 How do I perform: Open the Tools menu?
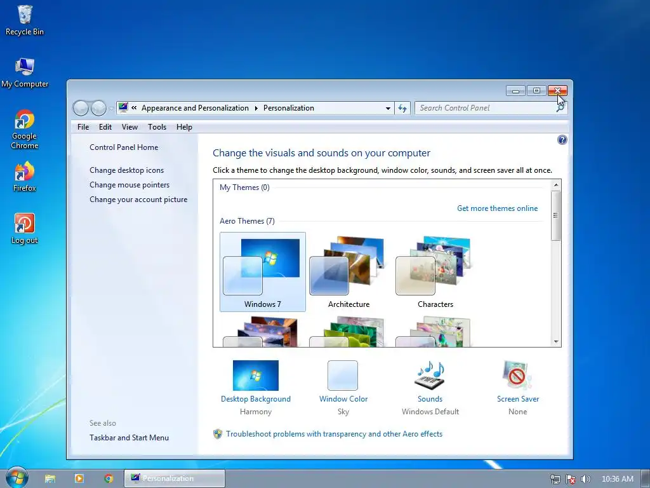pyautogui.click(x=157, y=127)
